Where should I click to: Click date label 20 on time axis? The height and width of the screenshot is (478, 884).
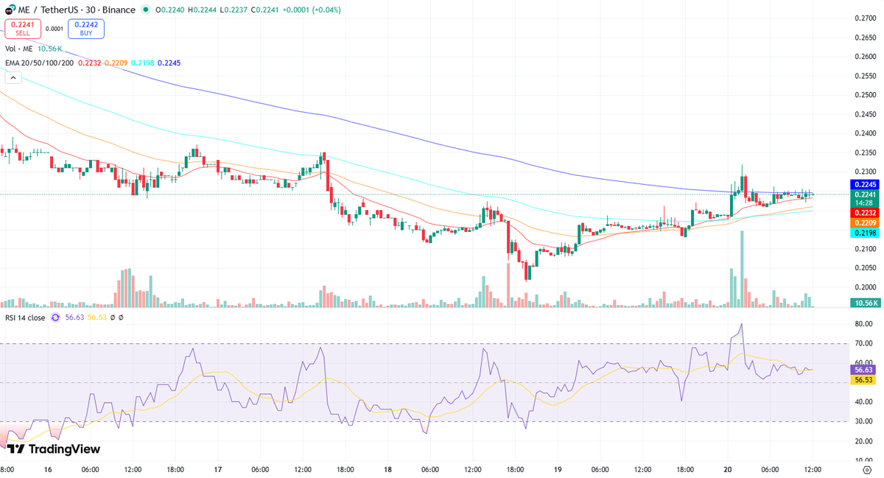coord(727,469)
